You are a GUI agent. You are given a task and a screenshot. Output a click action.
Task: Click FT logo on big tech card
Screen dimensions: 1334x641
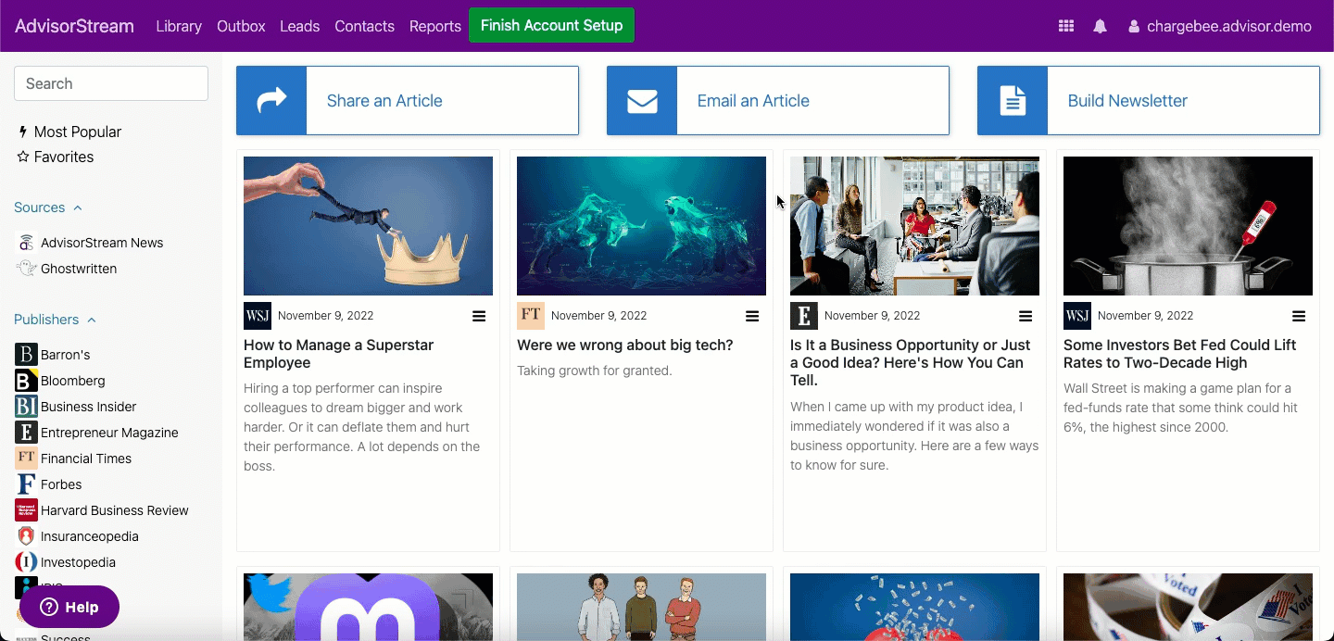[531, 316]
